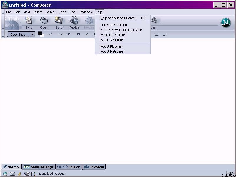
Task: Click the 'Done loading page' status text
Action: click(x=52, y=174)
